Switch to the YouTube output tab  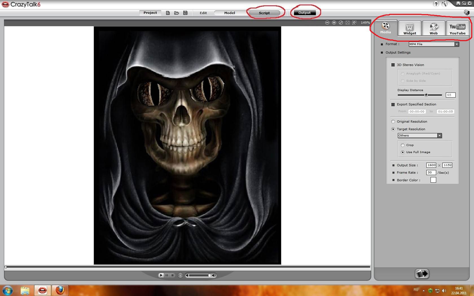click(457, 28)
